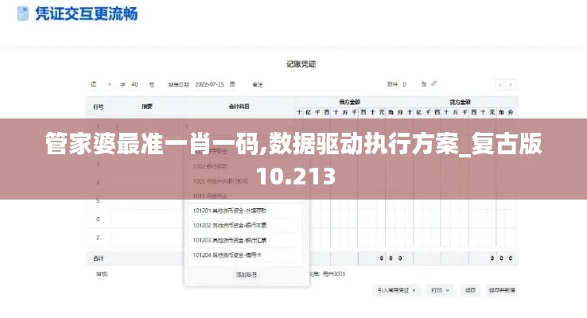Click the 合计 total row label
The height and width of the screenshot is (318, 587).
click(x=98, y=258)
